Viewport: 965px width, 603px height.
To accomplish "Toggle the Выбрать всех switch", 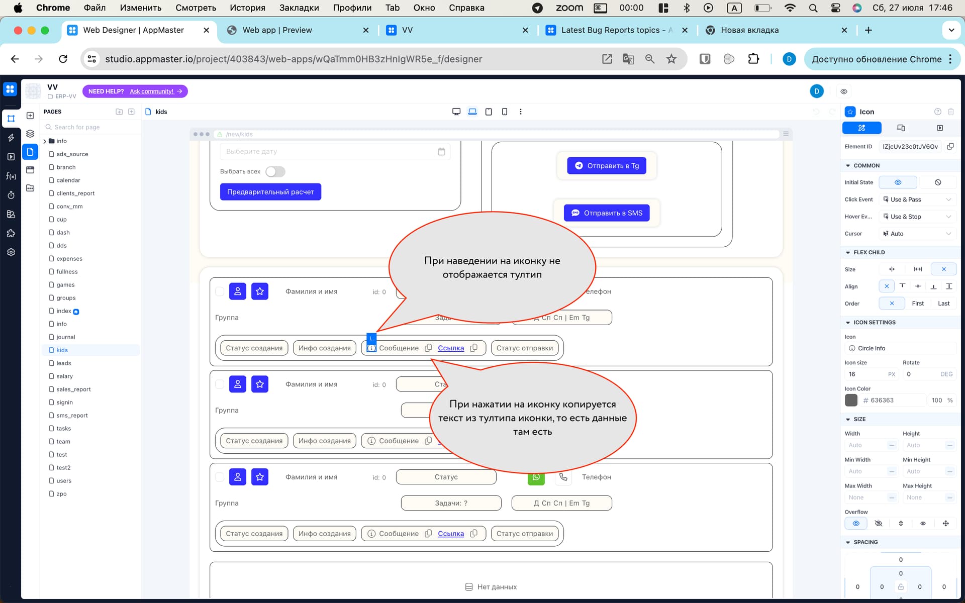I will (275, 171).
